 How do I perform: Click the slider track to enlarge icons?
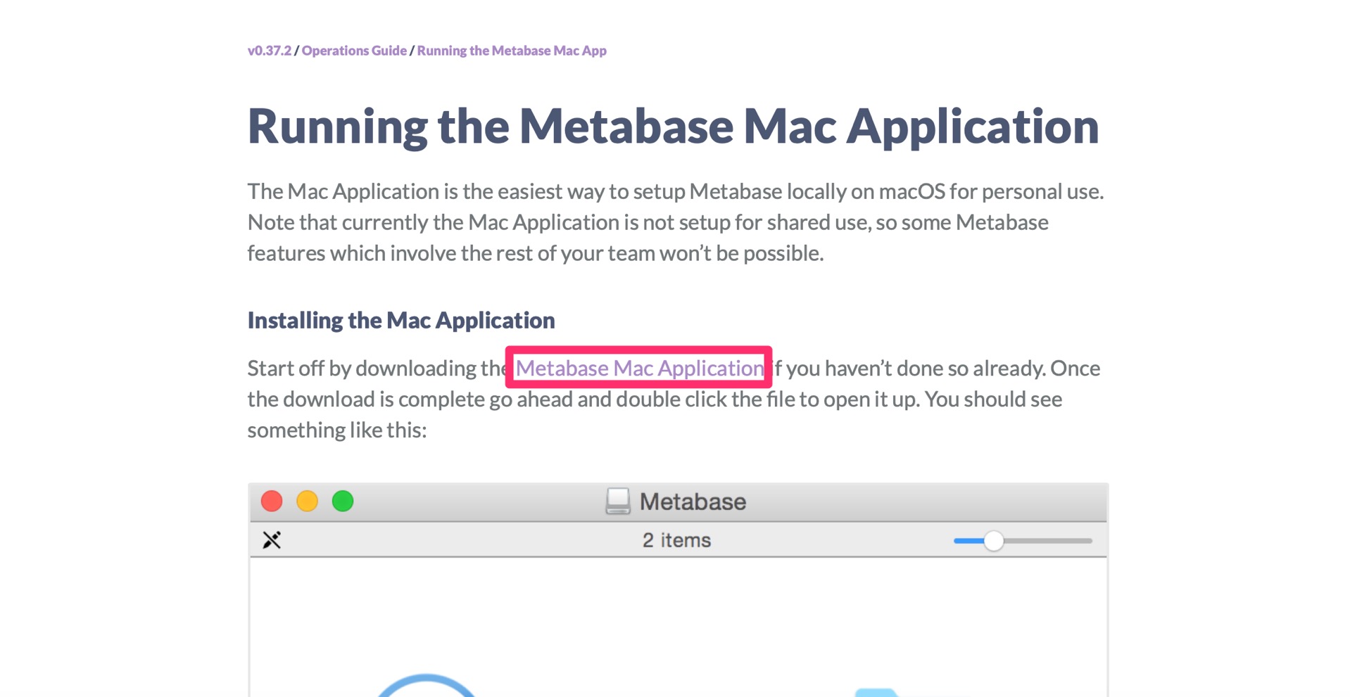[x=1056, y=540]
